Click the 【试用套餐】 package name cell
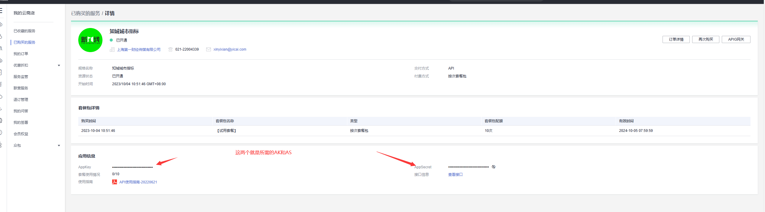This screenshot has width=765, height=212. [x=227, y=131]
